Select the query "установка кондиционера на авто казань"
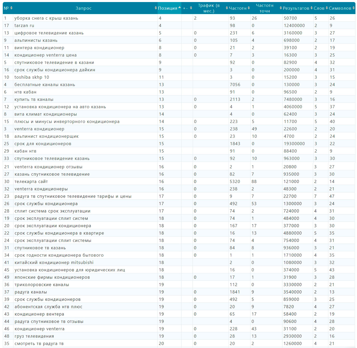 coord(60,107)
